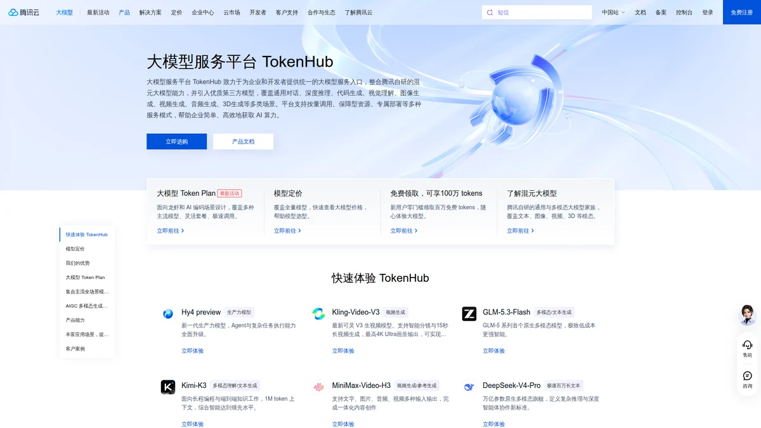Viewport: 761px width, 428px height.
Task: Click 立即体验 for GLM-5.3-Flash
Action: pos(494,351)
